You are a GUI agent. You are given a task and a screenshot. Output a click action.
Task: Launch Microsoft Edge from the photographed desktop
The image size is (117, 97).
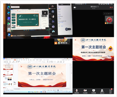pos(9,8)
